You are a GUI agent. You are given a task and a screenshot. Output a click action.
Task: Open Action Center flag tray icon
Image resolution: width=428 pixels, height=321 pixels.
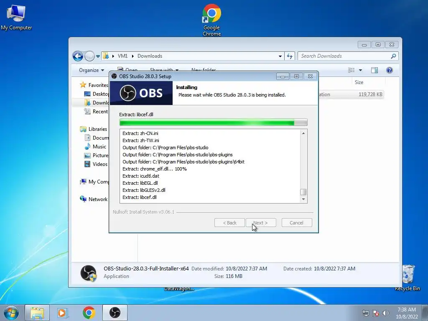(x=376, y=313)
